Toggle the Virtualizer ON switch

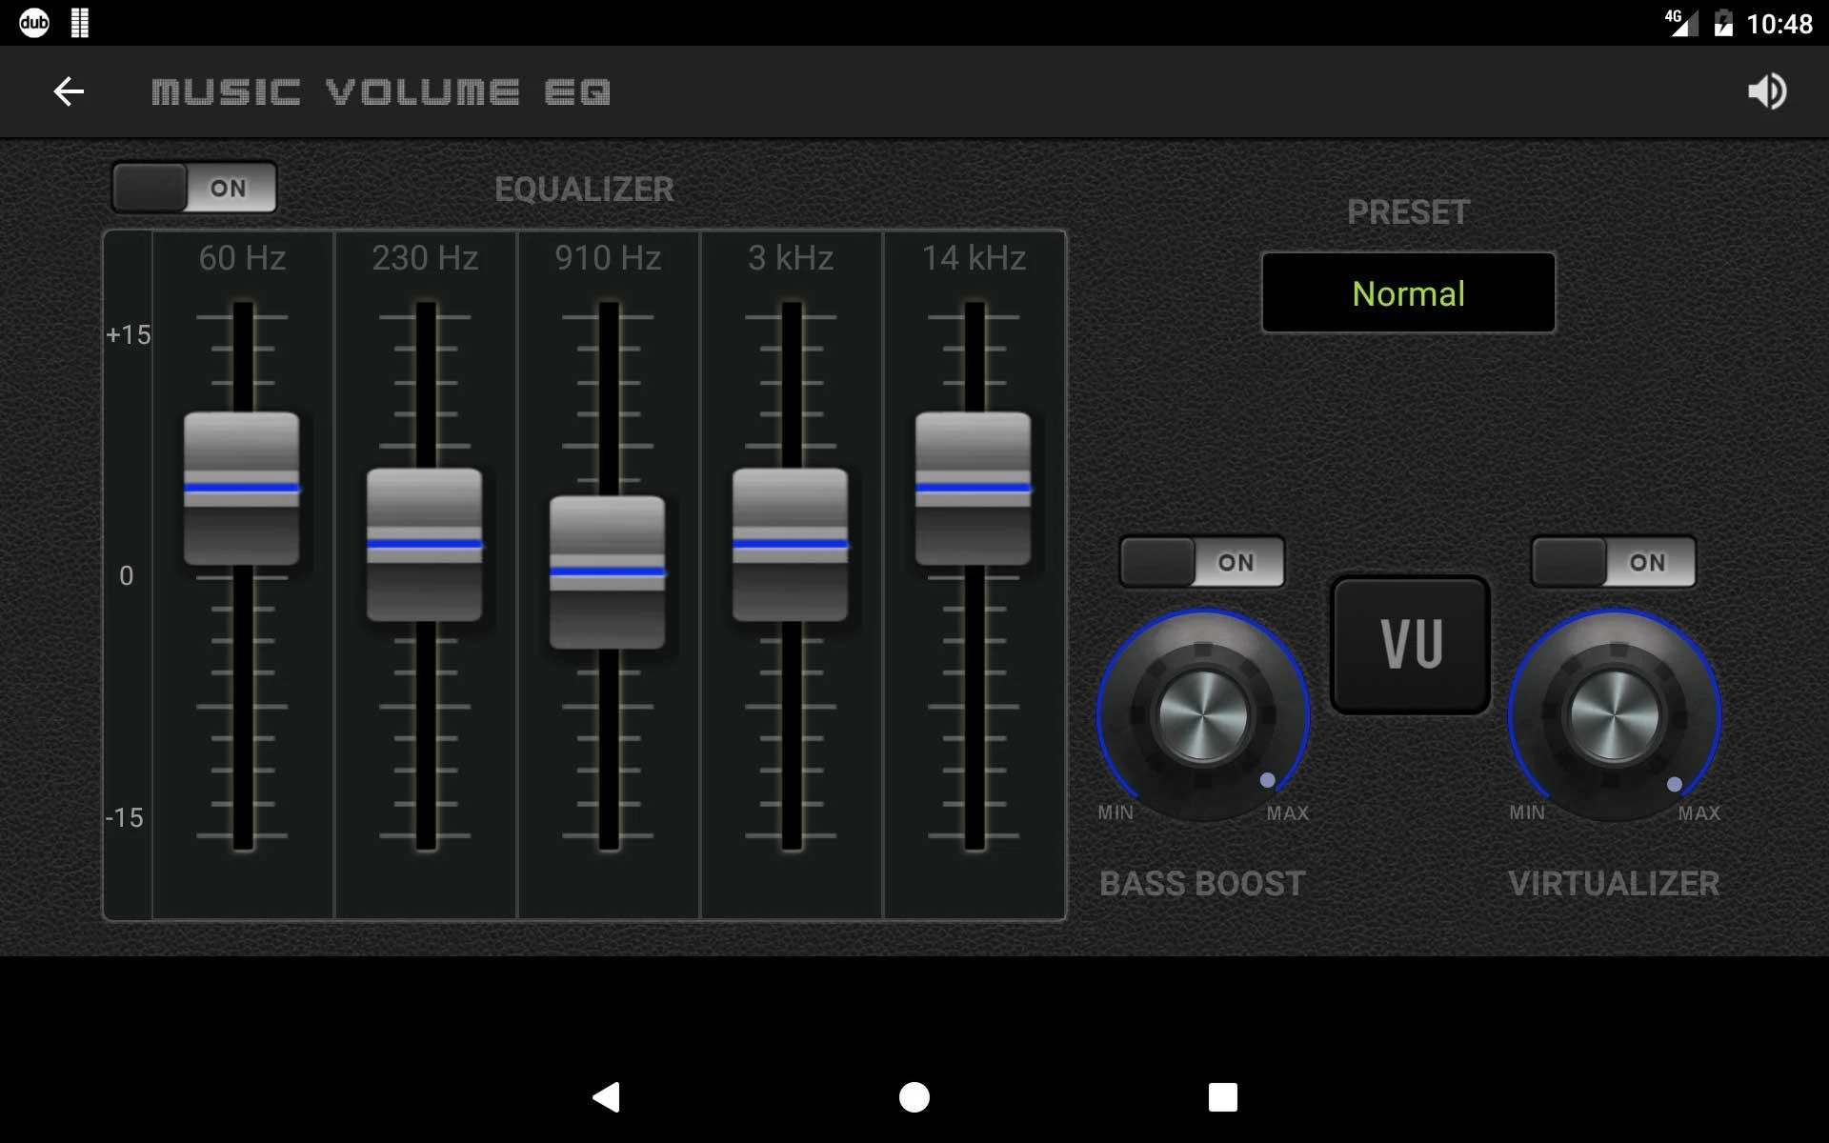pos(1614,562)
